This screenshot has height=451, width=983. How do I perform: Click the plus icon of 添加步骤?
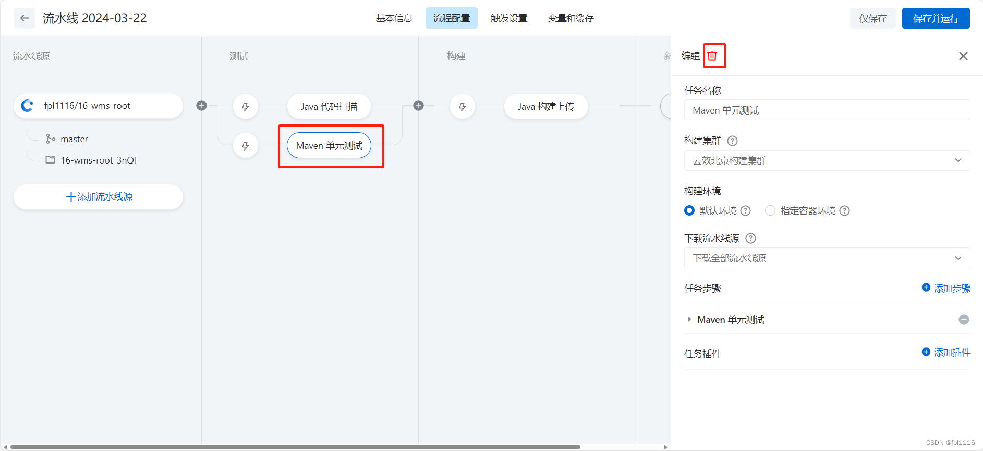click(x=926, y=287)
